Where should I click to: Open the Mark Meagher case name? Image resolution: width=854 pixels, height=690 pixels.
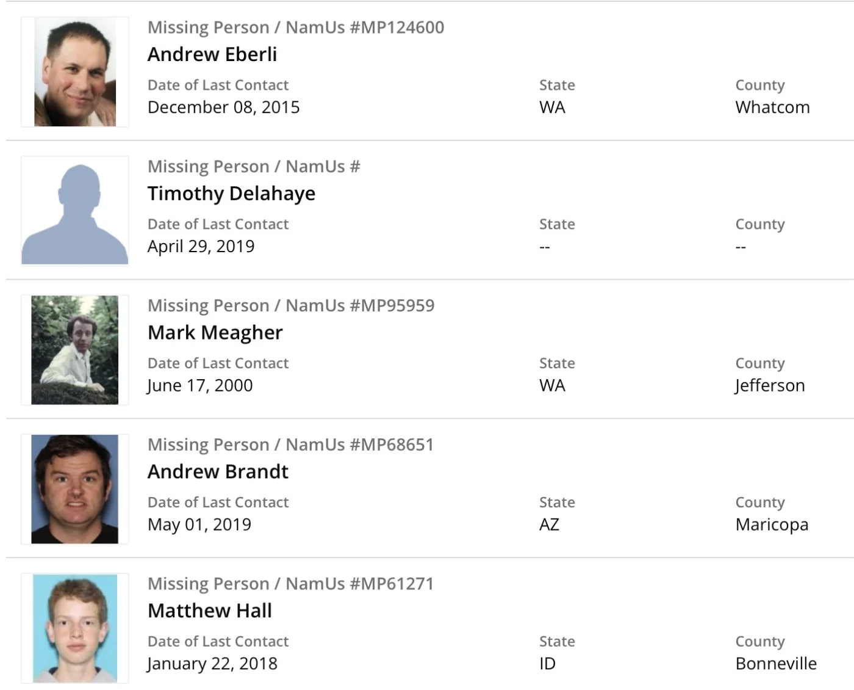[x=215, y=333]
